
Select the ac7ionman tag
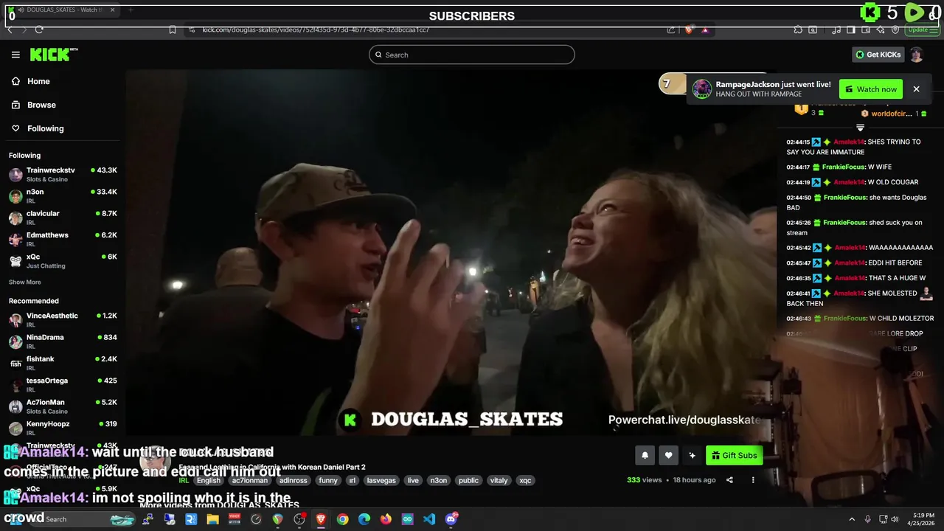[x=250, y=480]
